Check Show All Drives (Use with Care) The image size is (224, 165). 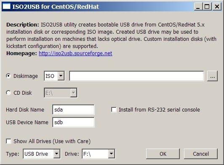(x=8, y=141)
